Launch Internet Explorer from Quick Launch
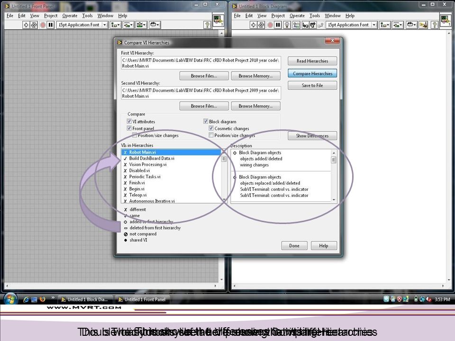 [x=26, y=299]
